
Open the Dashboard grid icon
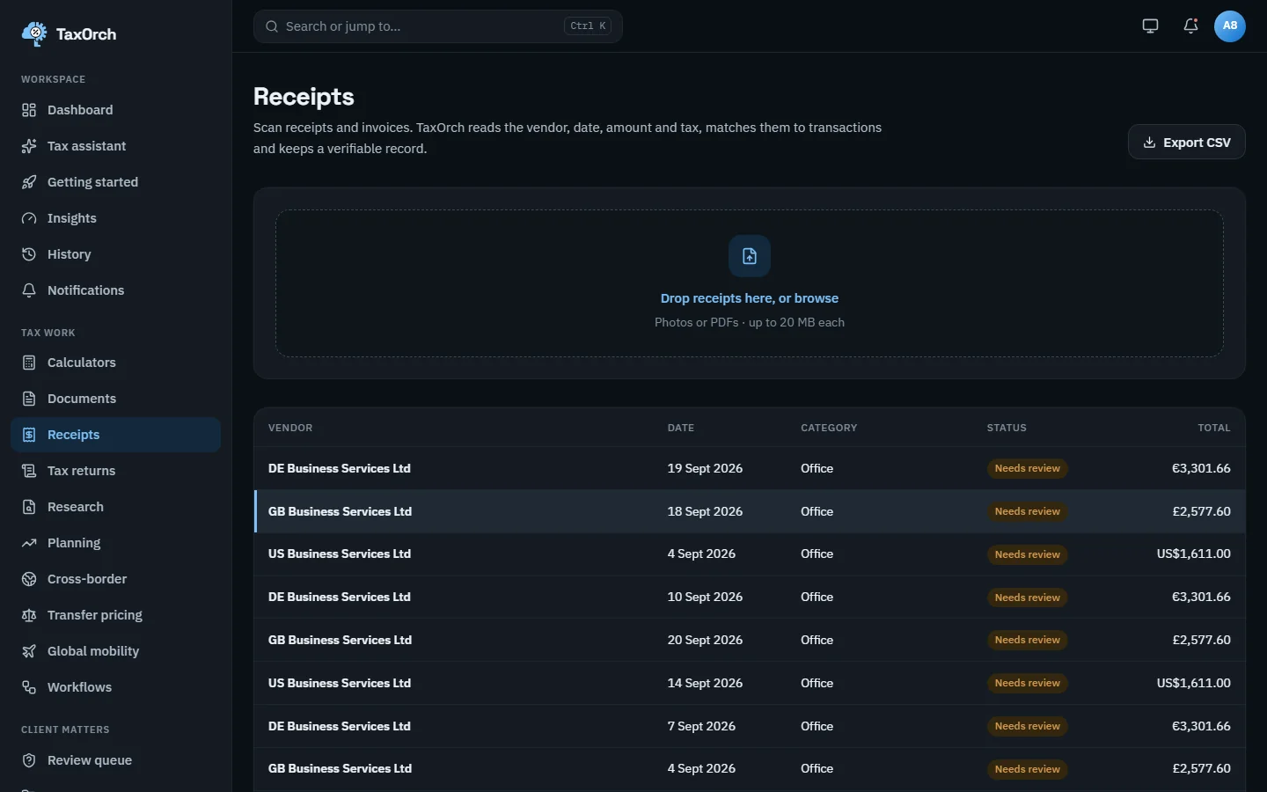tap(29, 110)
